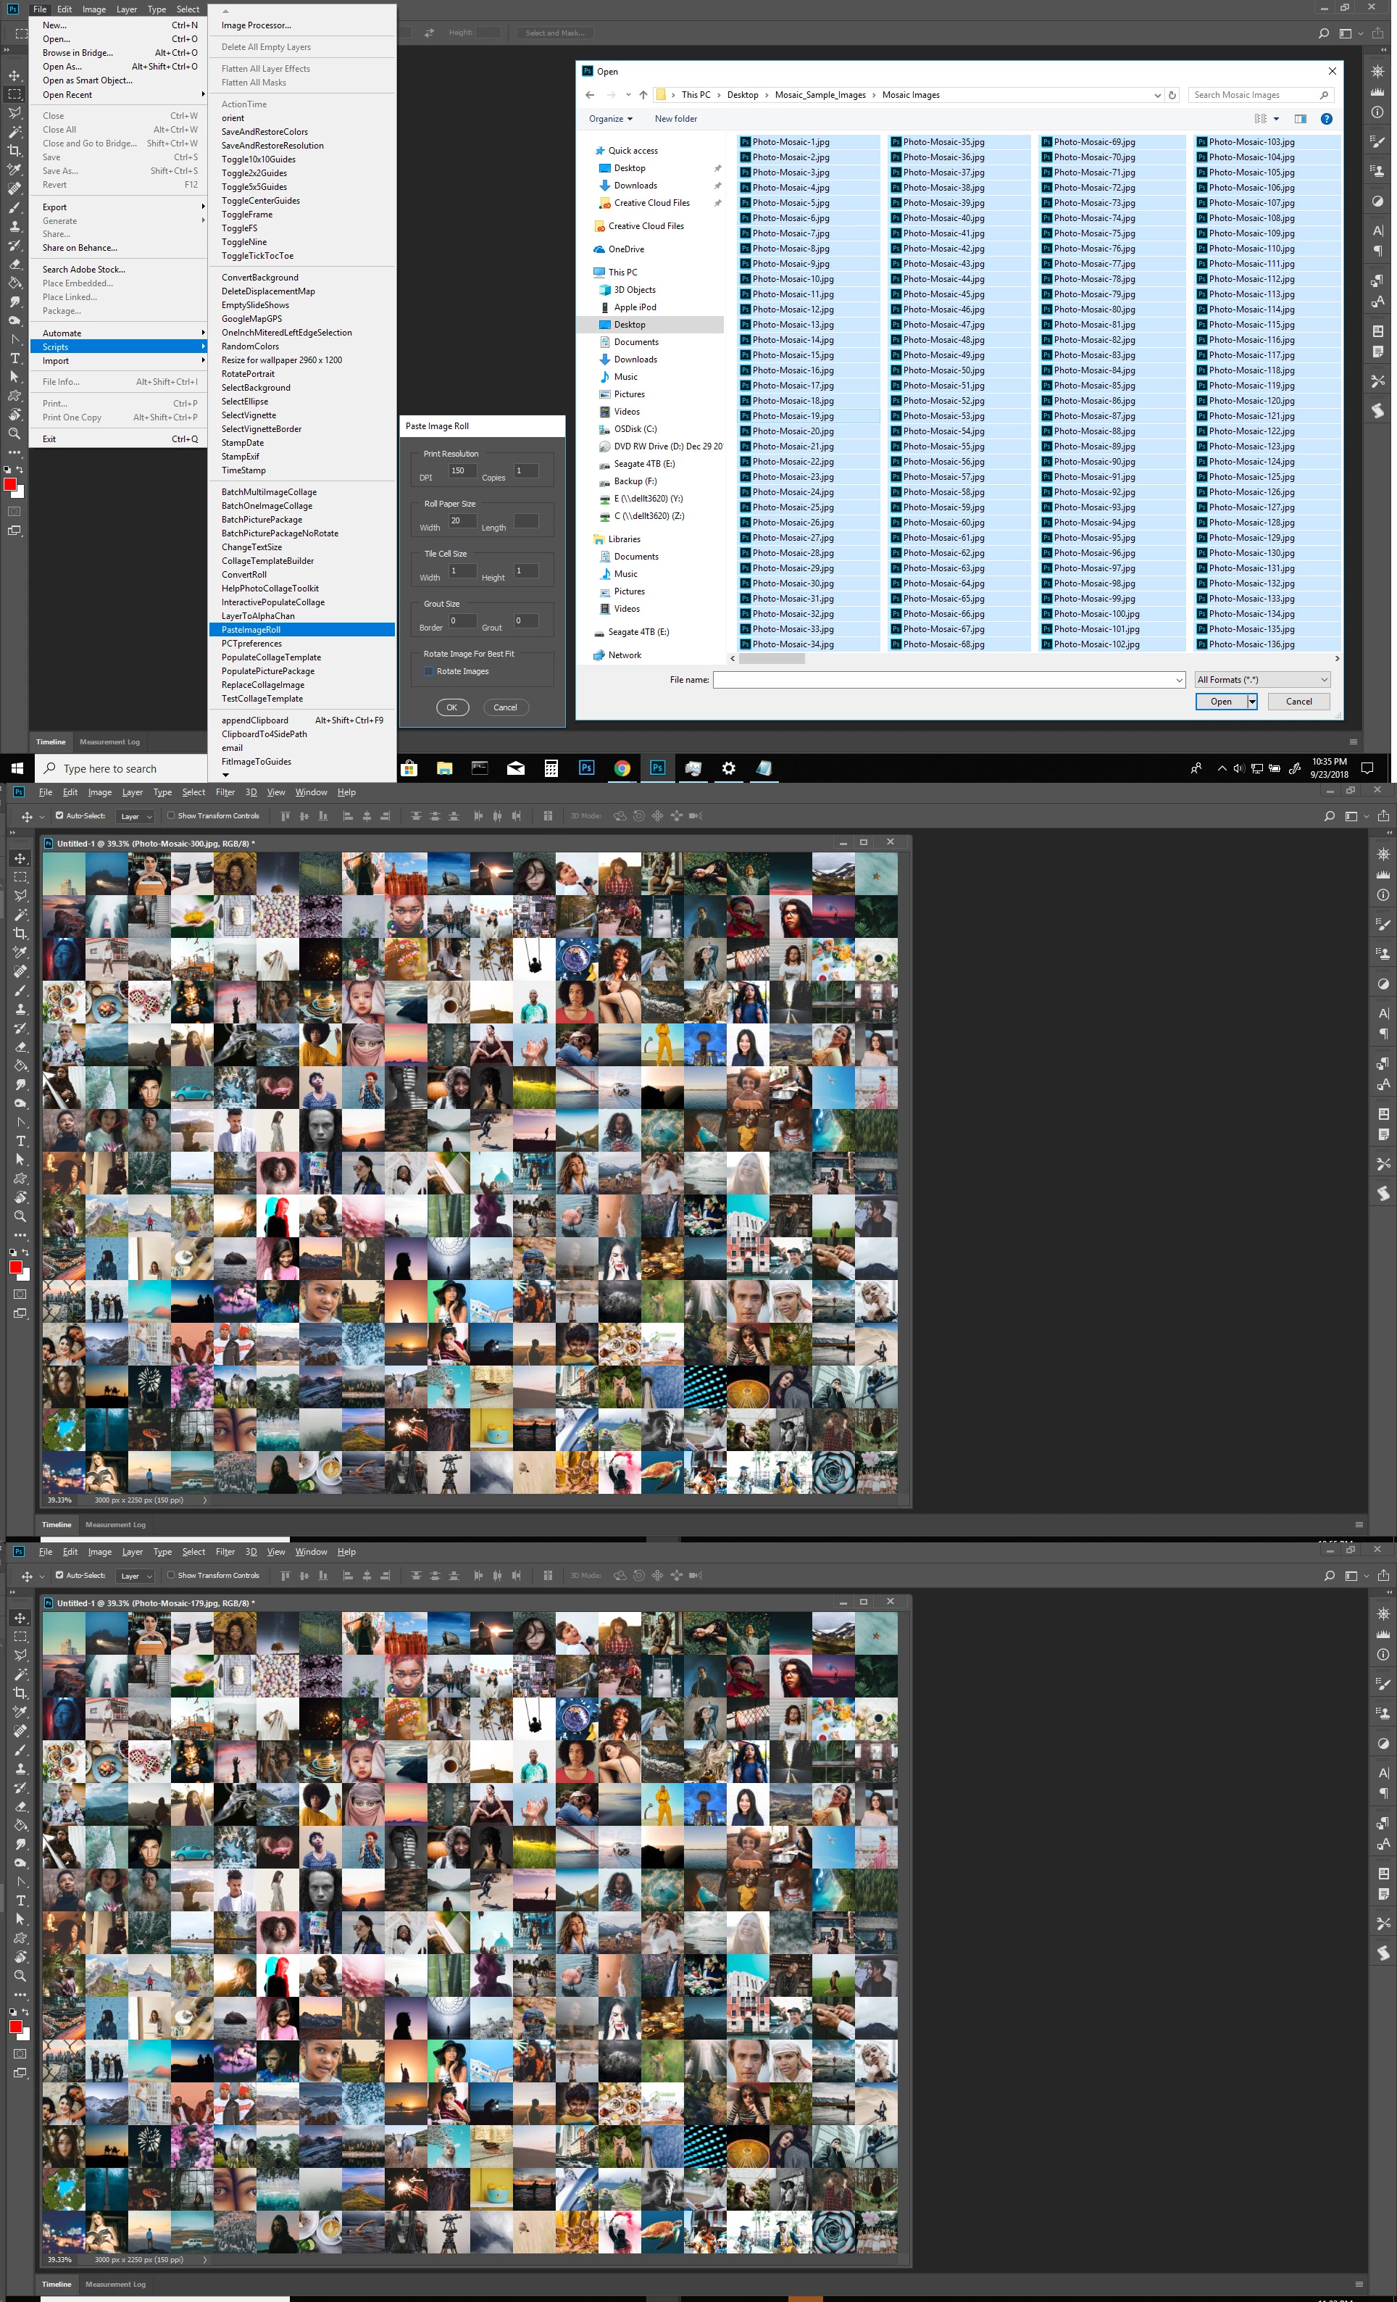Toggle the preview pane icon in the Open dialog
This screenshot has width=1397, height=2302.
point(1299,119)
